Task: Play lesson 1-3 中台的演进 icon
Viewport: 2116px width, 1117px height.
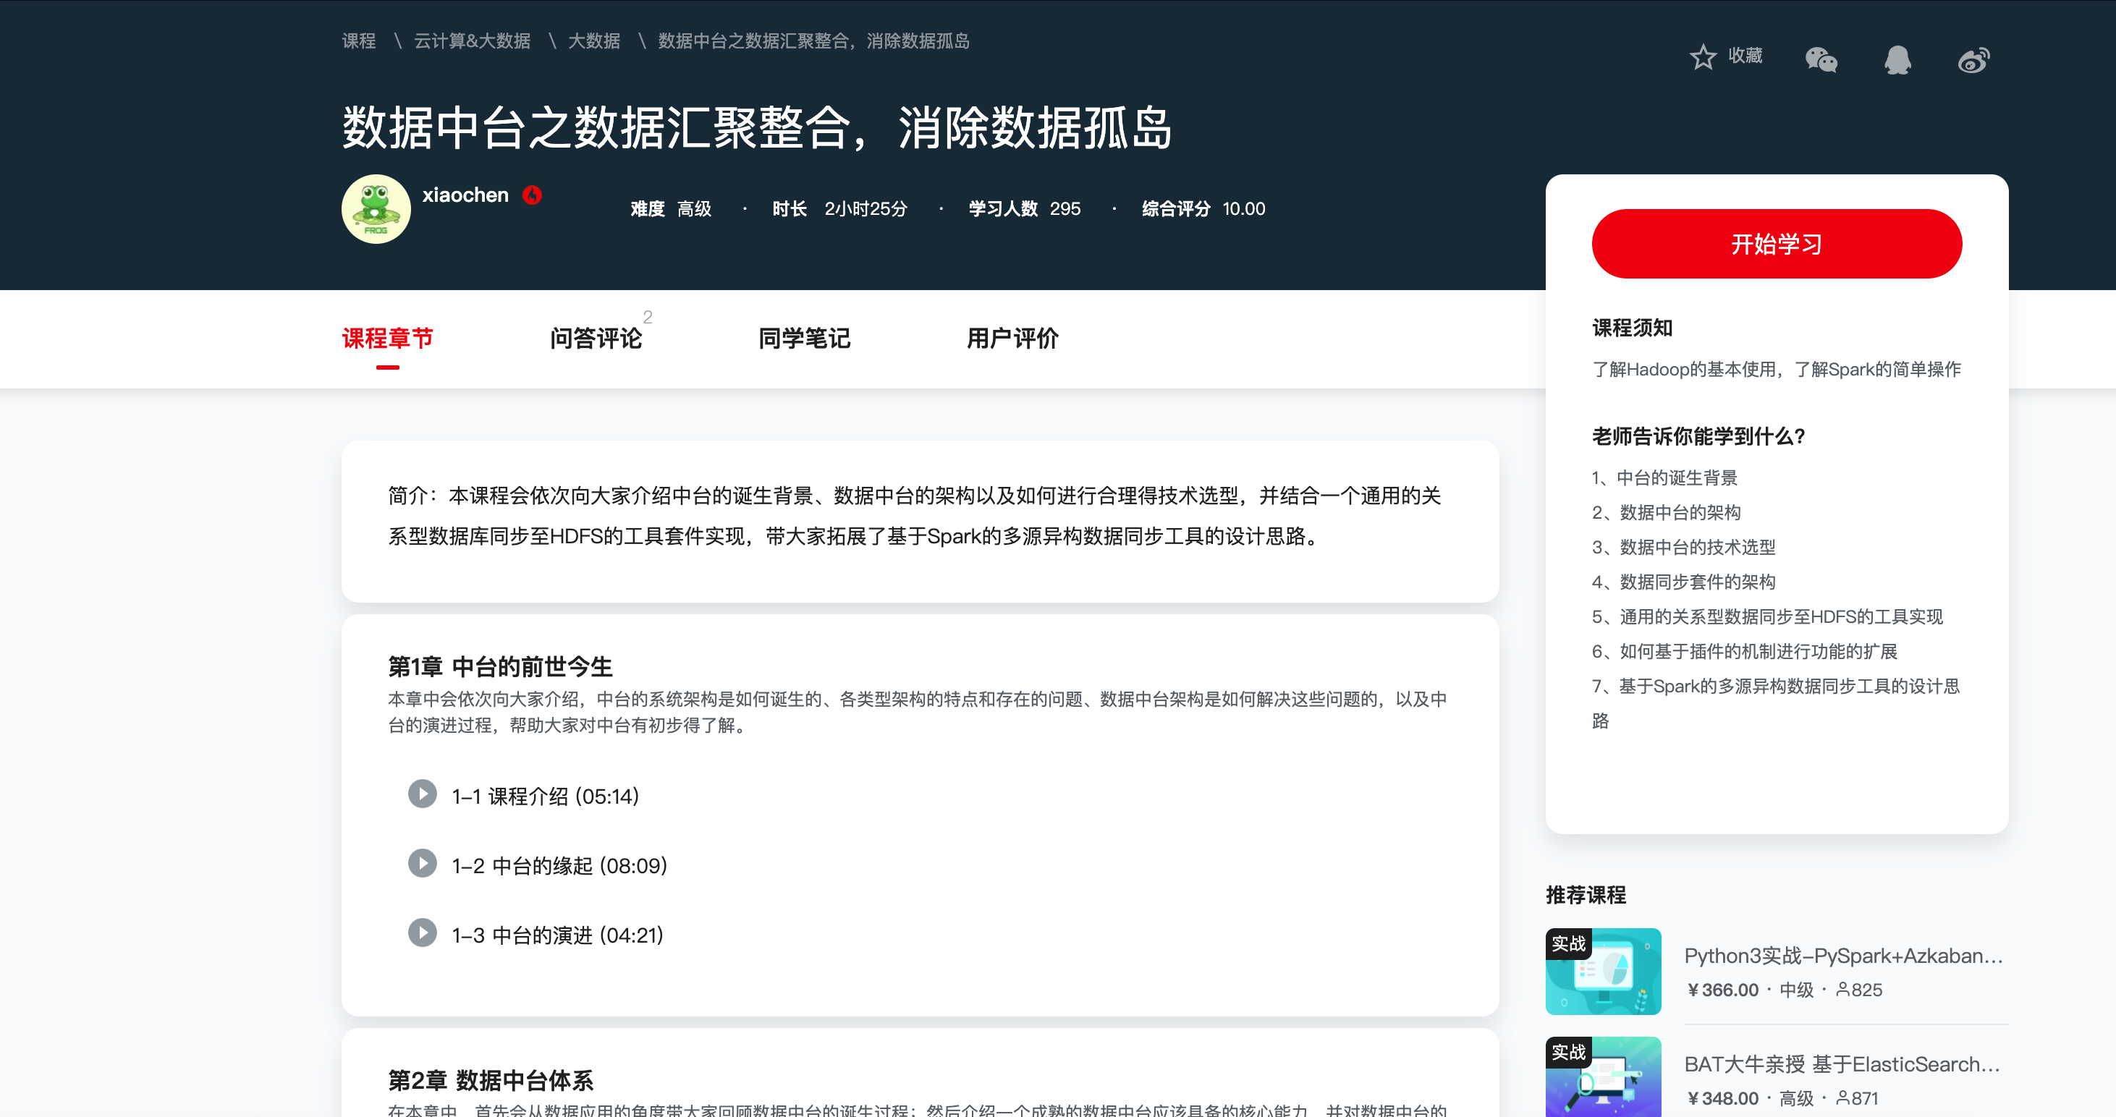Action: click(422, 933)
